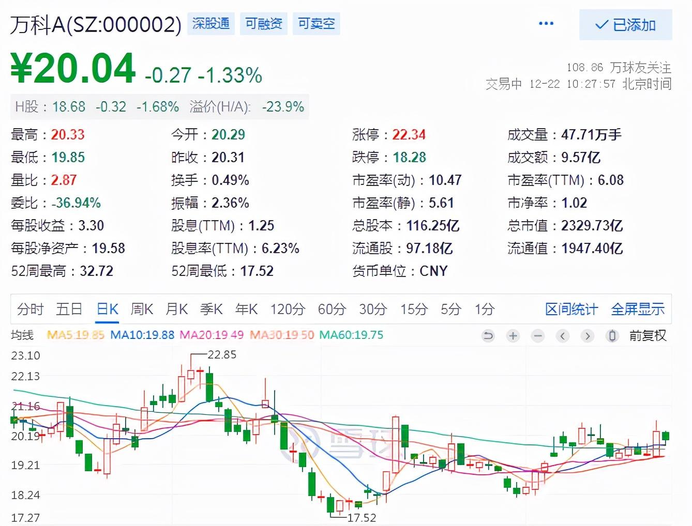692x526 pixels.
Task: Click the 52周最高 value 32.72
Action: [x=96, y=271]
